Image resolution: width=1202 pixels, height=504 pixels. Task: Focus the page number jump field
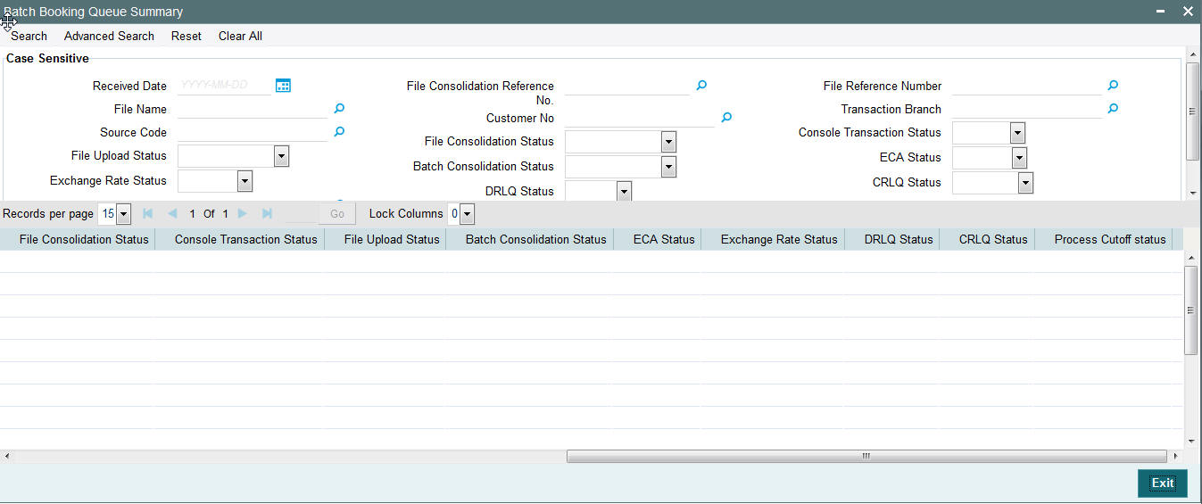click(x=300, y=214)
